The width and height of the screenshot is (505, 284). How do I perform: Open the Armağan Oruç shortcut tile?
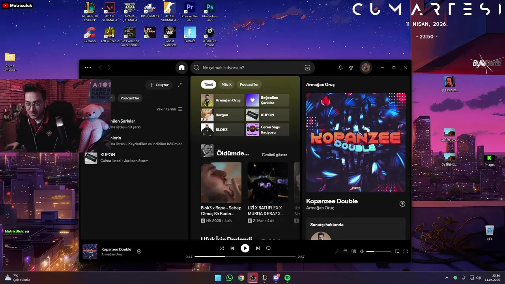[223, 100]
